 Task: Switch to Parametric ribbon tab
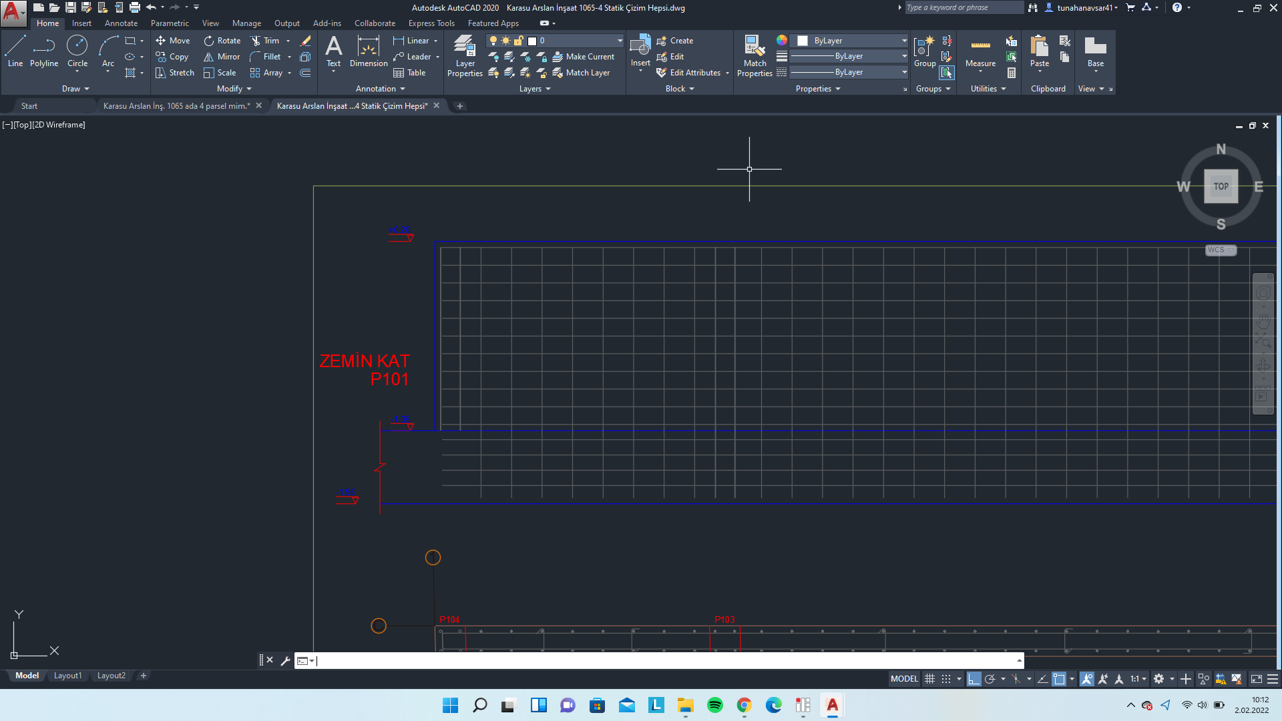(x=170, y=23)
